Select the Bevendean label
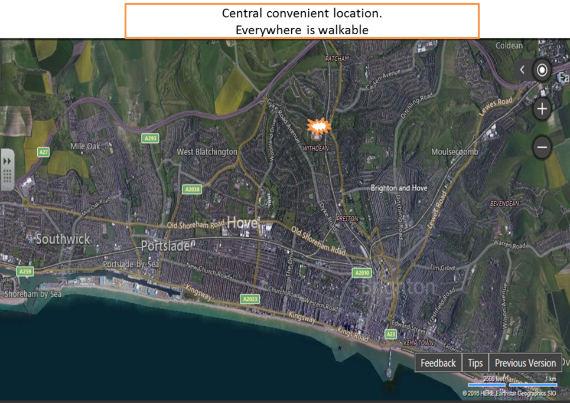This screenshot has width=570, height=403. pyautogui.click(x=504, y=204)
